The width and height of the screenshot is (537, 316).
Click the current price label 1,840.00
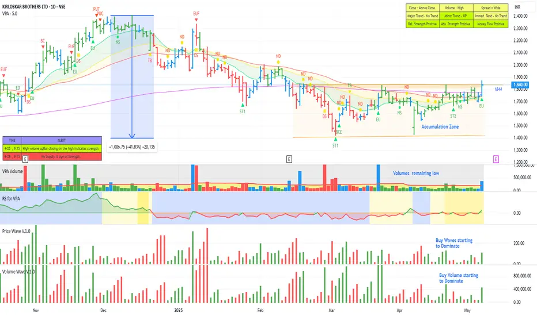point(520,84)
